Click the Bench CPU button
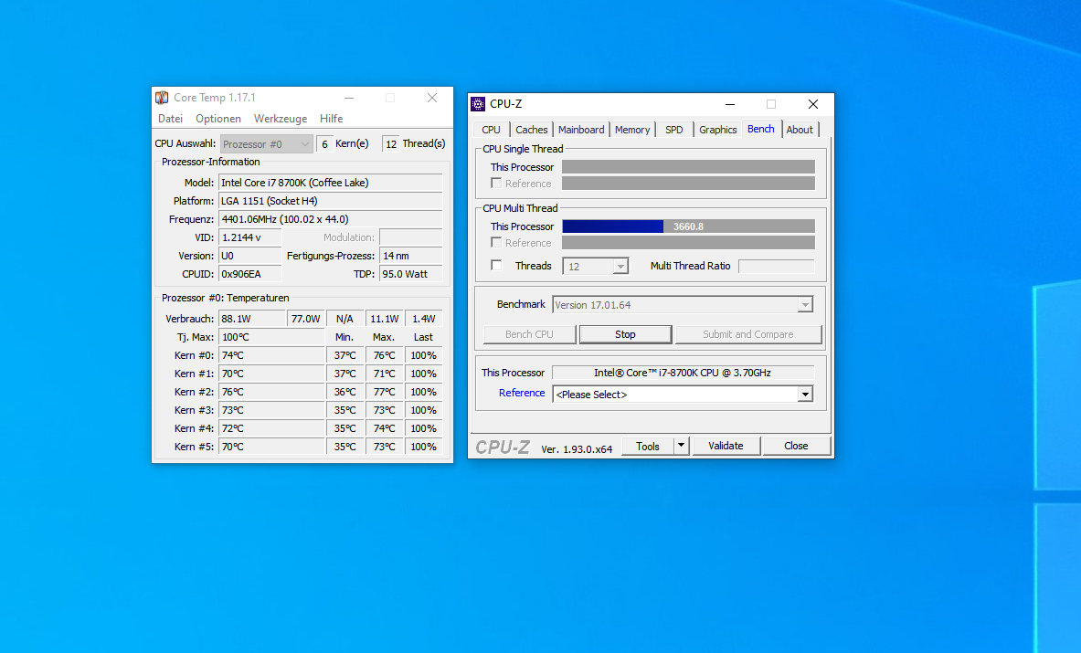 (529, 334)
